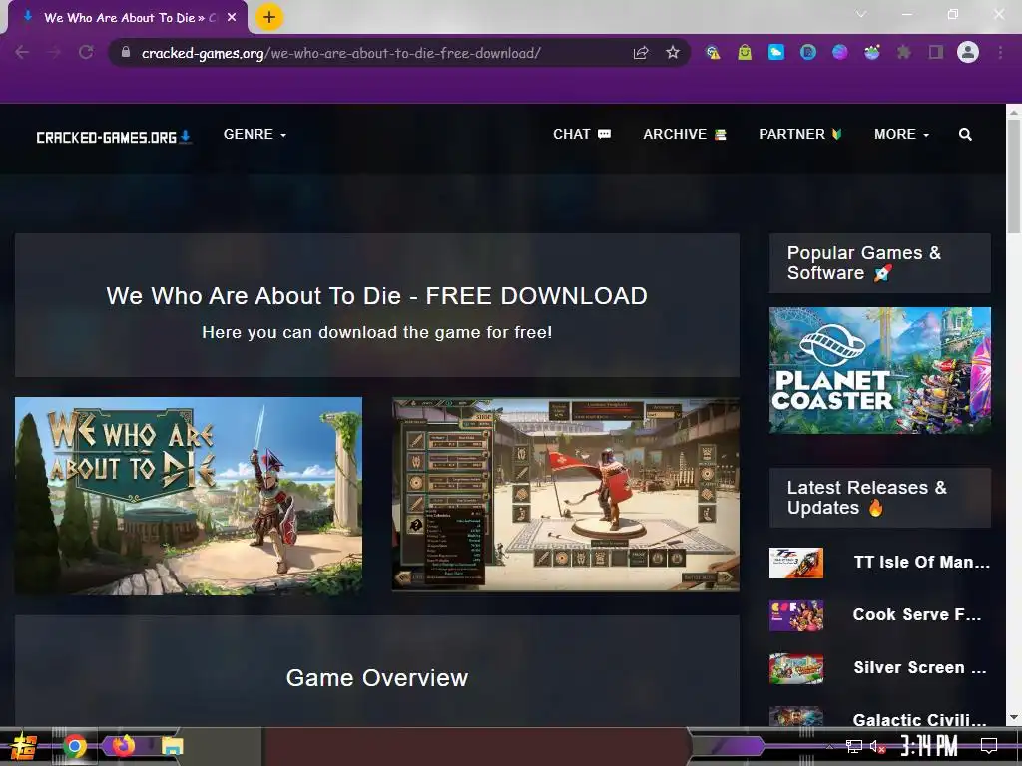Reload the current page
The width and height of the screenshot is (1022, 766).
coord(86,53)
